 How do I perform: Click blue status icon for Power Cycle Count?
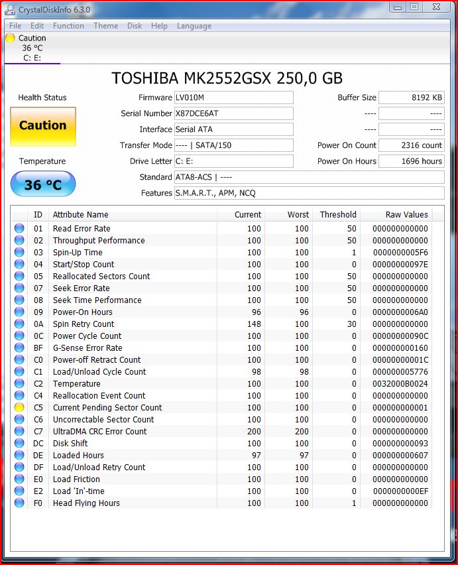point(19,336)
